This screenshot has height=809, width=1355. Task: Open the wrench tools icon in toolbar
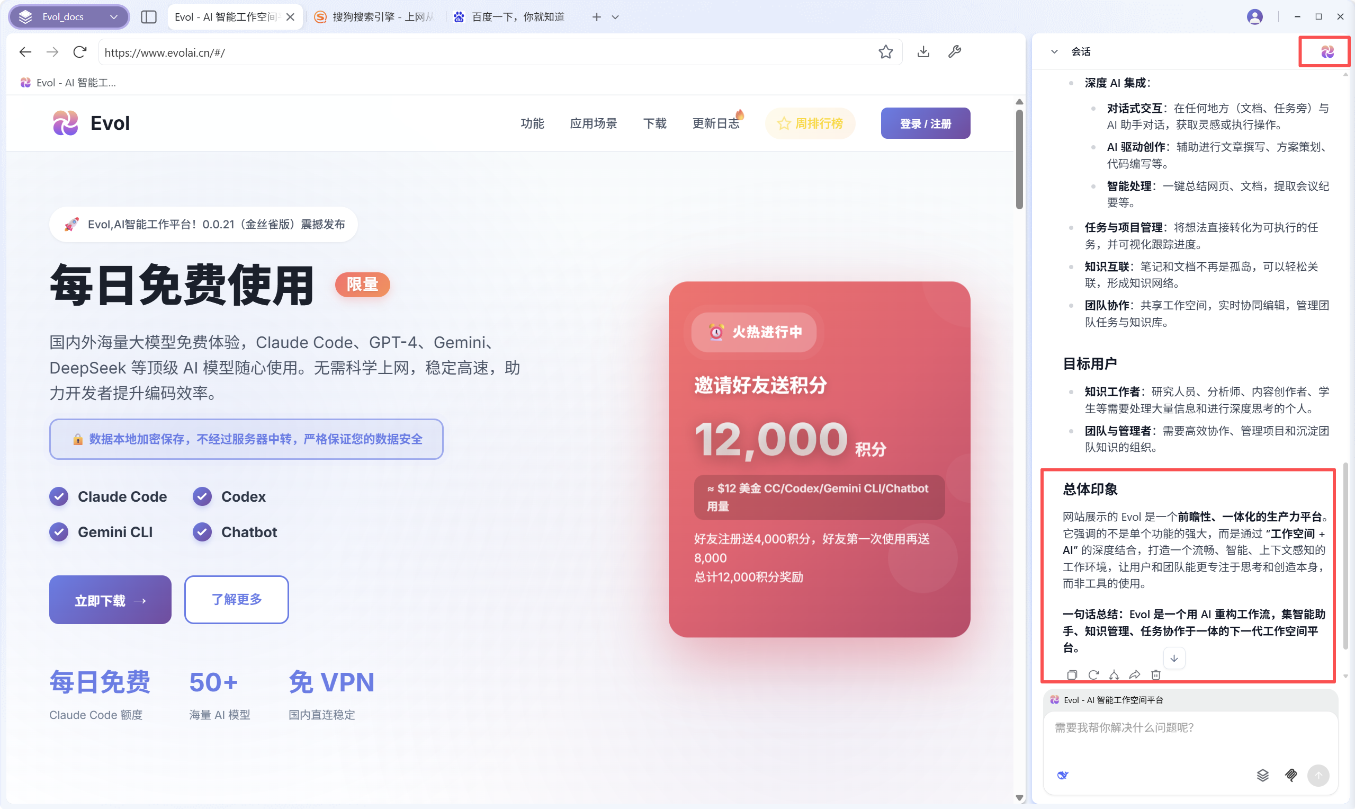(955, 52)
